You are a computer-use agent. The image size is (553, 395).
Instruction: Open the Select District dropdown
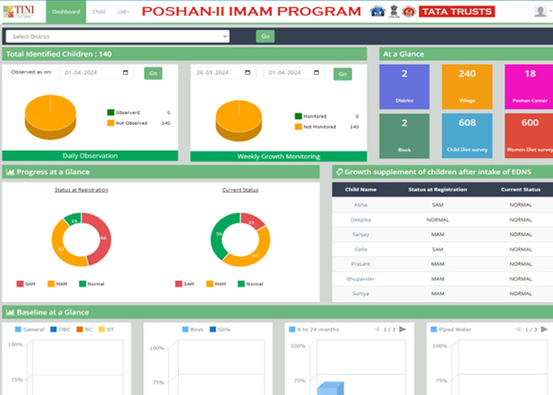coord(118,36)
